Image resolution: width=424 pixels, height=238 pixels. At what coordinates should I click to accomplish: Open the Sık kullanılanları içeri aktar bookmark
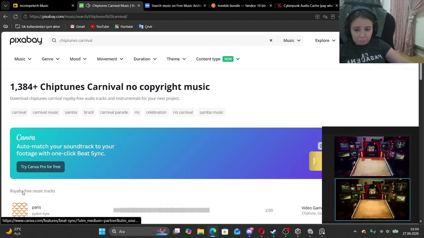pyautogui.click(x=38, y=26)
